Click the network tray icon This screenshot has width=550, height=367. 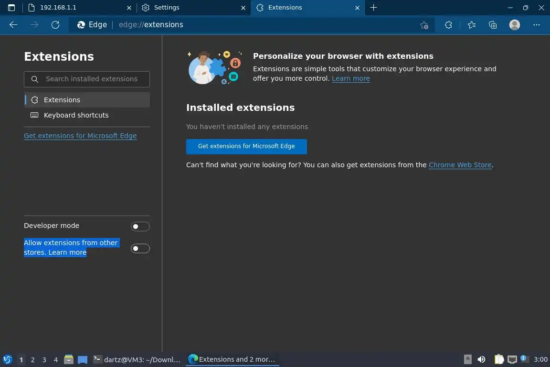(x=512, y=359)
